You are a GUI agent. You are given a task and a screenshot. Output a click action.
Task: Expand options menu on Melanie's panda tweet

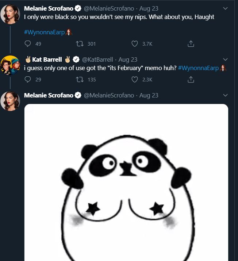[225, 95]
